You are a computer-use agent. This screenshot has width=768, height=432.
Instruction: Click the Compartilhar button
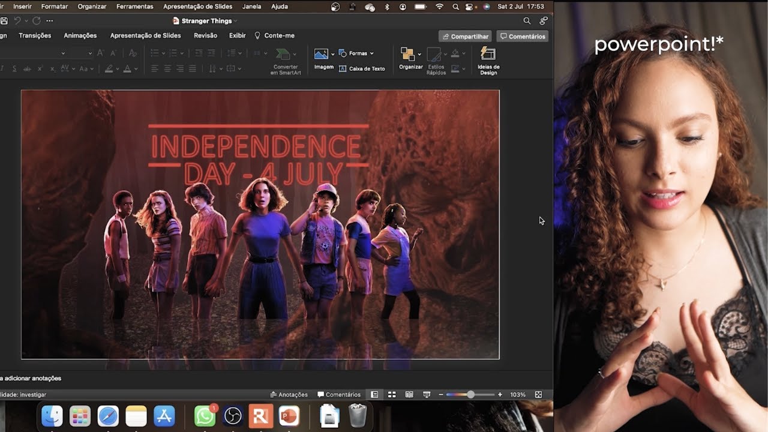click(x=465, y=37)
